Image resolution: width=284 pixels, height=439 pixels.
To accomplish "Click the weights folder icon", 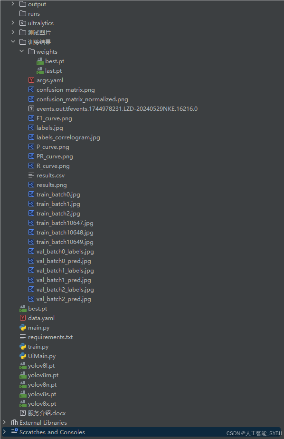I will coord(31,51).
